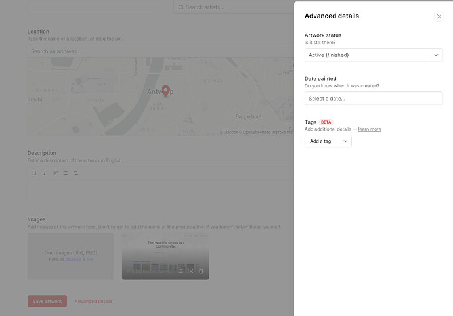
Task: Select the uploaded street art image thumbnail
Action: (165, 256)
